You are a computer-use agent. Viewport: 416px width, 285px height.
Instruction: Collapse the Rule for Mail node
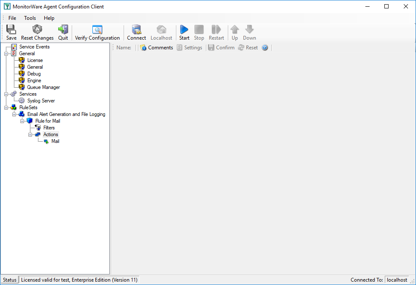pos(22,121)
